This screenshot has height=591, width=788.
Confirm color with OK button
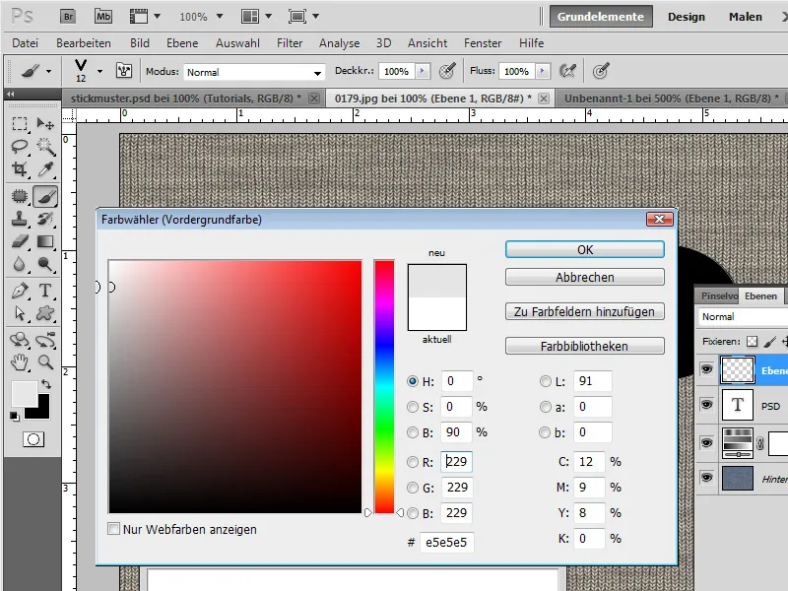click(x=585, y=250)
